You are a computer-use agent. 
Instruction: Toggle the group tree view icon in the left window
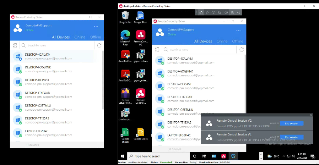click(x=15, y=46)
